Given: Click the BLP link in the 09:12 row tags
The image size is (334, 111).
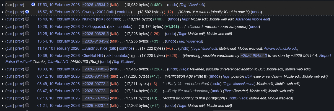Looking at the screenshot, I should point(248,76).
